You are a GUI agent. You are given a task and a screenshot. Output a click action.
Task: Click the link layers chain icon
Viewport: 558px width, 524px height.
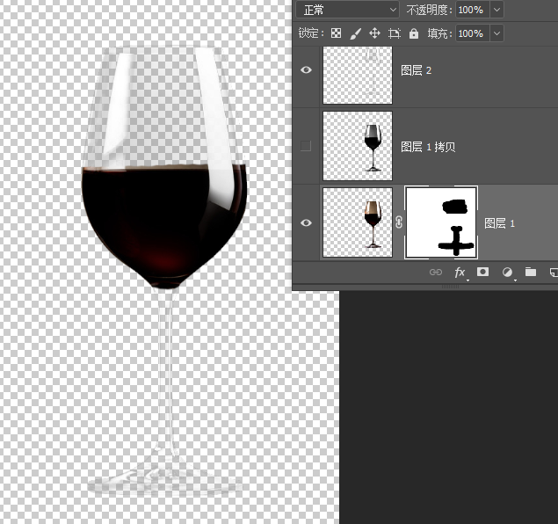[x=436, y=273]
